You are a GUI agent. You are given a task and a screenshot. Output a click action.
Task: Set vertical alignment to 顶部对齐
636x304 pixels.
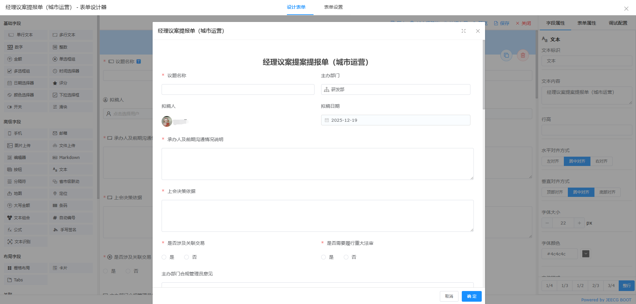555,192
